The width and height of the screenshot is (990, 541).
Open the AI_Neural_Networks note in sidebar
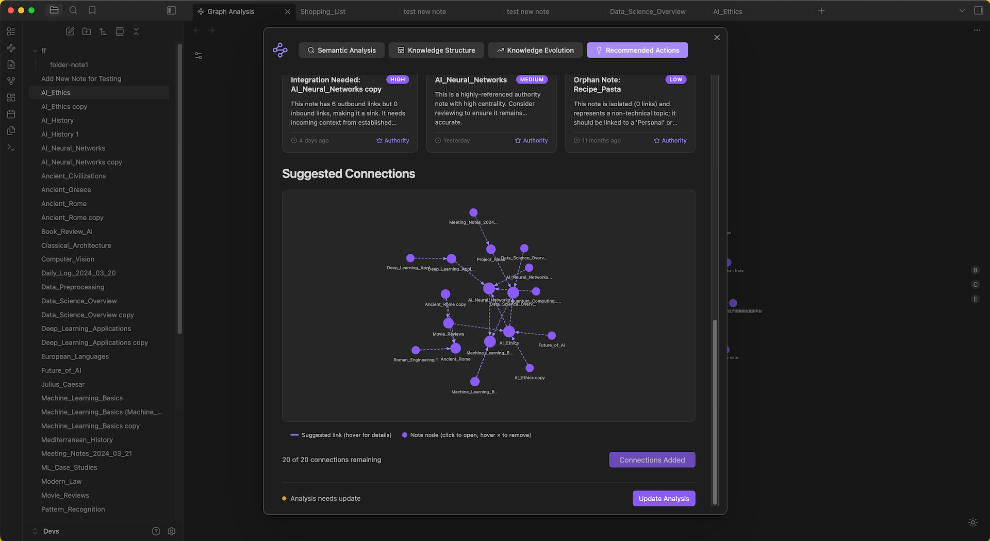pyautogui.click(x=73, y=148)
